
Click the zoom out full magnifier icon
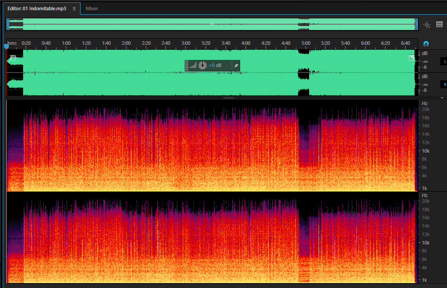(x=427, y=25)
